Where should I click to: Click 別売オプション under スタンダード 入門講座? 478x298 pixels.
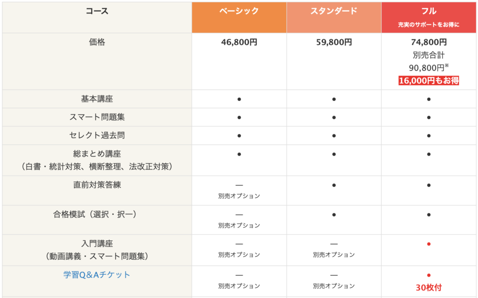point(334,255)
